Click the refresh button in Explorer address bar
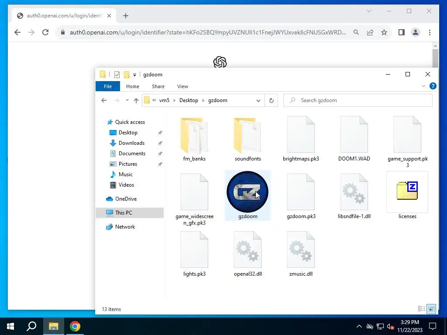Image resolution: width=447 pixels, height=335 pixels. coord(272,100)
